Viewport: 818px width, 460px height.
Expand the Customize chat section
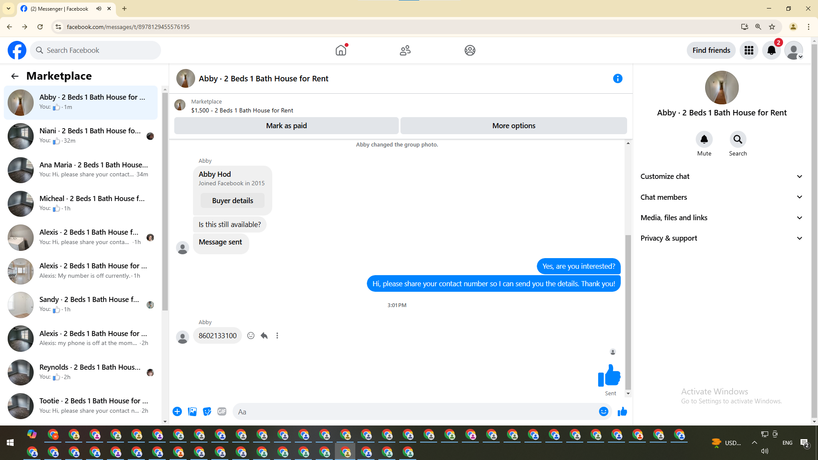click(x=721, y=176)
